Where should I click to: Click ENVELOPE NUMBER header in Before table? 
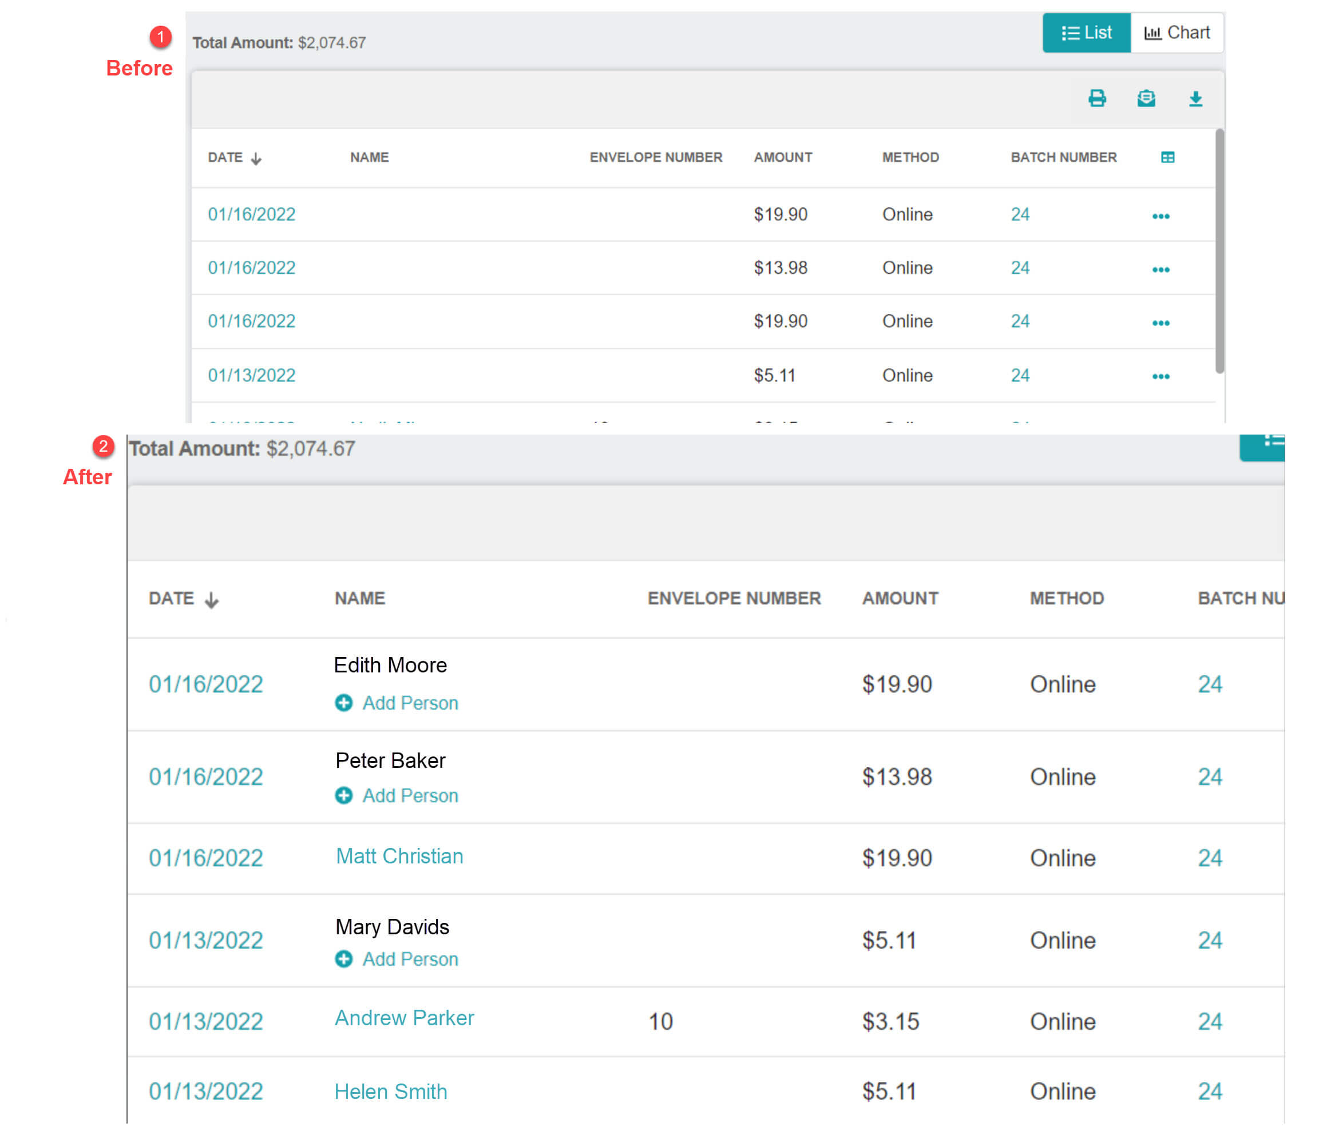tap(656, 157)
